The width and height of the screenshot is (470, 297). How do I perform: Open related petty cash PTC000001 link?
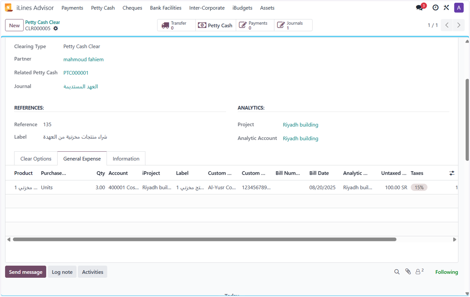[76, 73]
